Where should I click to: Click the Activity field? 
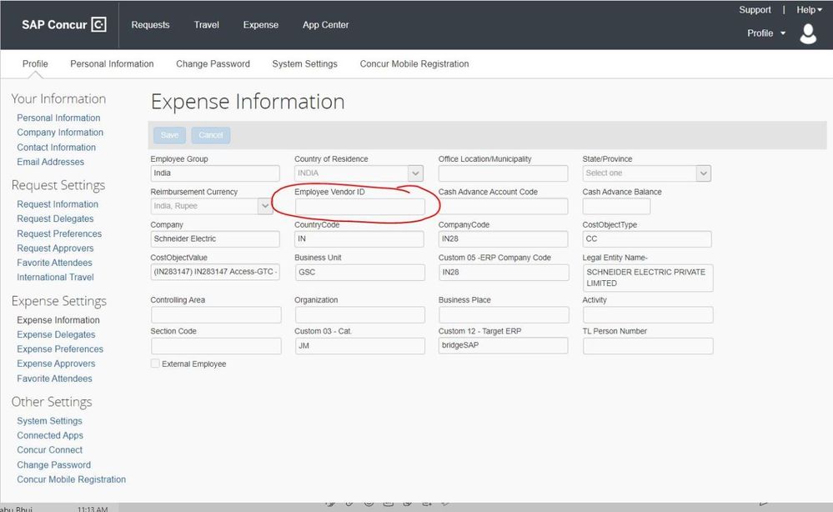click(x=648, y=315)
